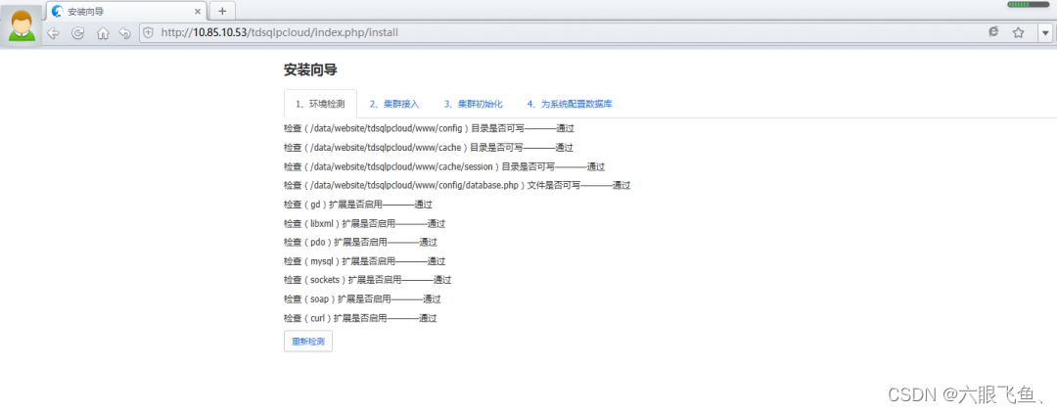Switch to the 3、集群初始化 tab
Image resolution: width=1057 pixels, height=413 pixels.
[474, 104]
